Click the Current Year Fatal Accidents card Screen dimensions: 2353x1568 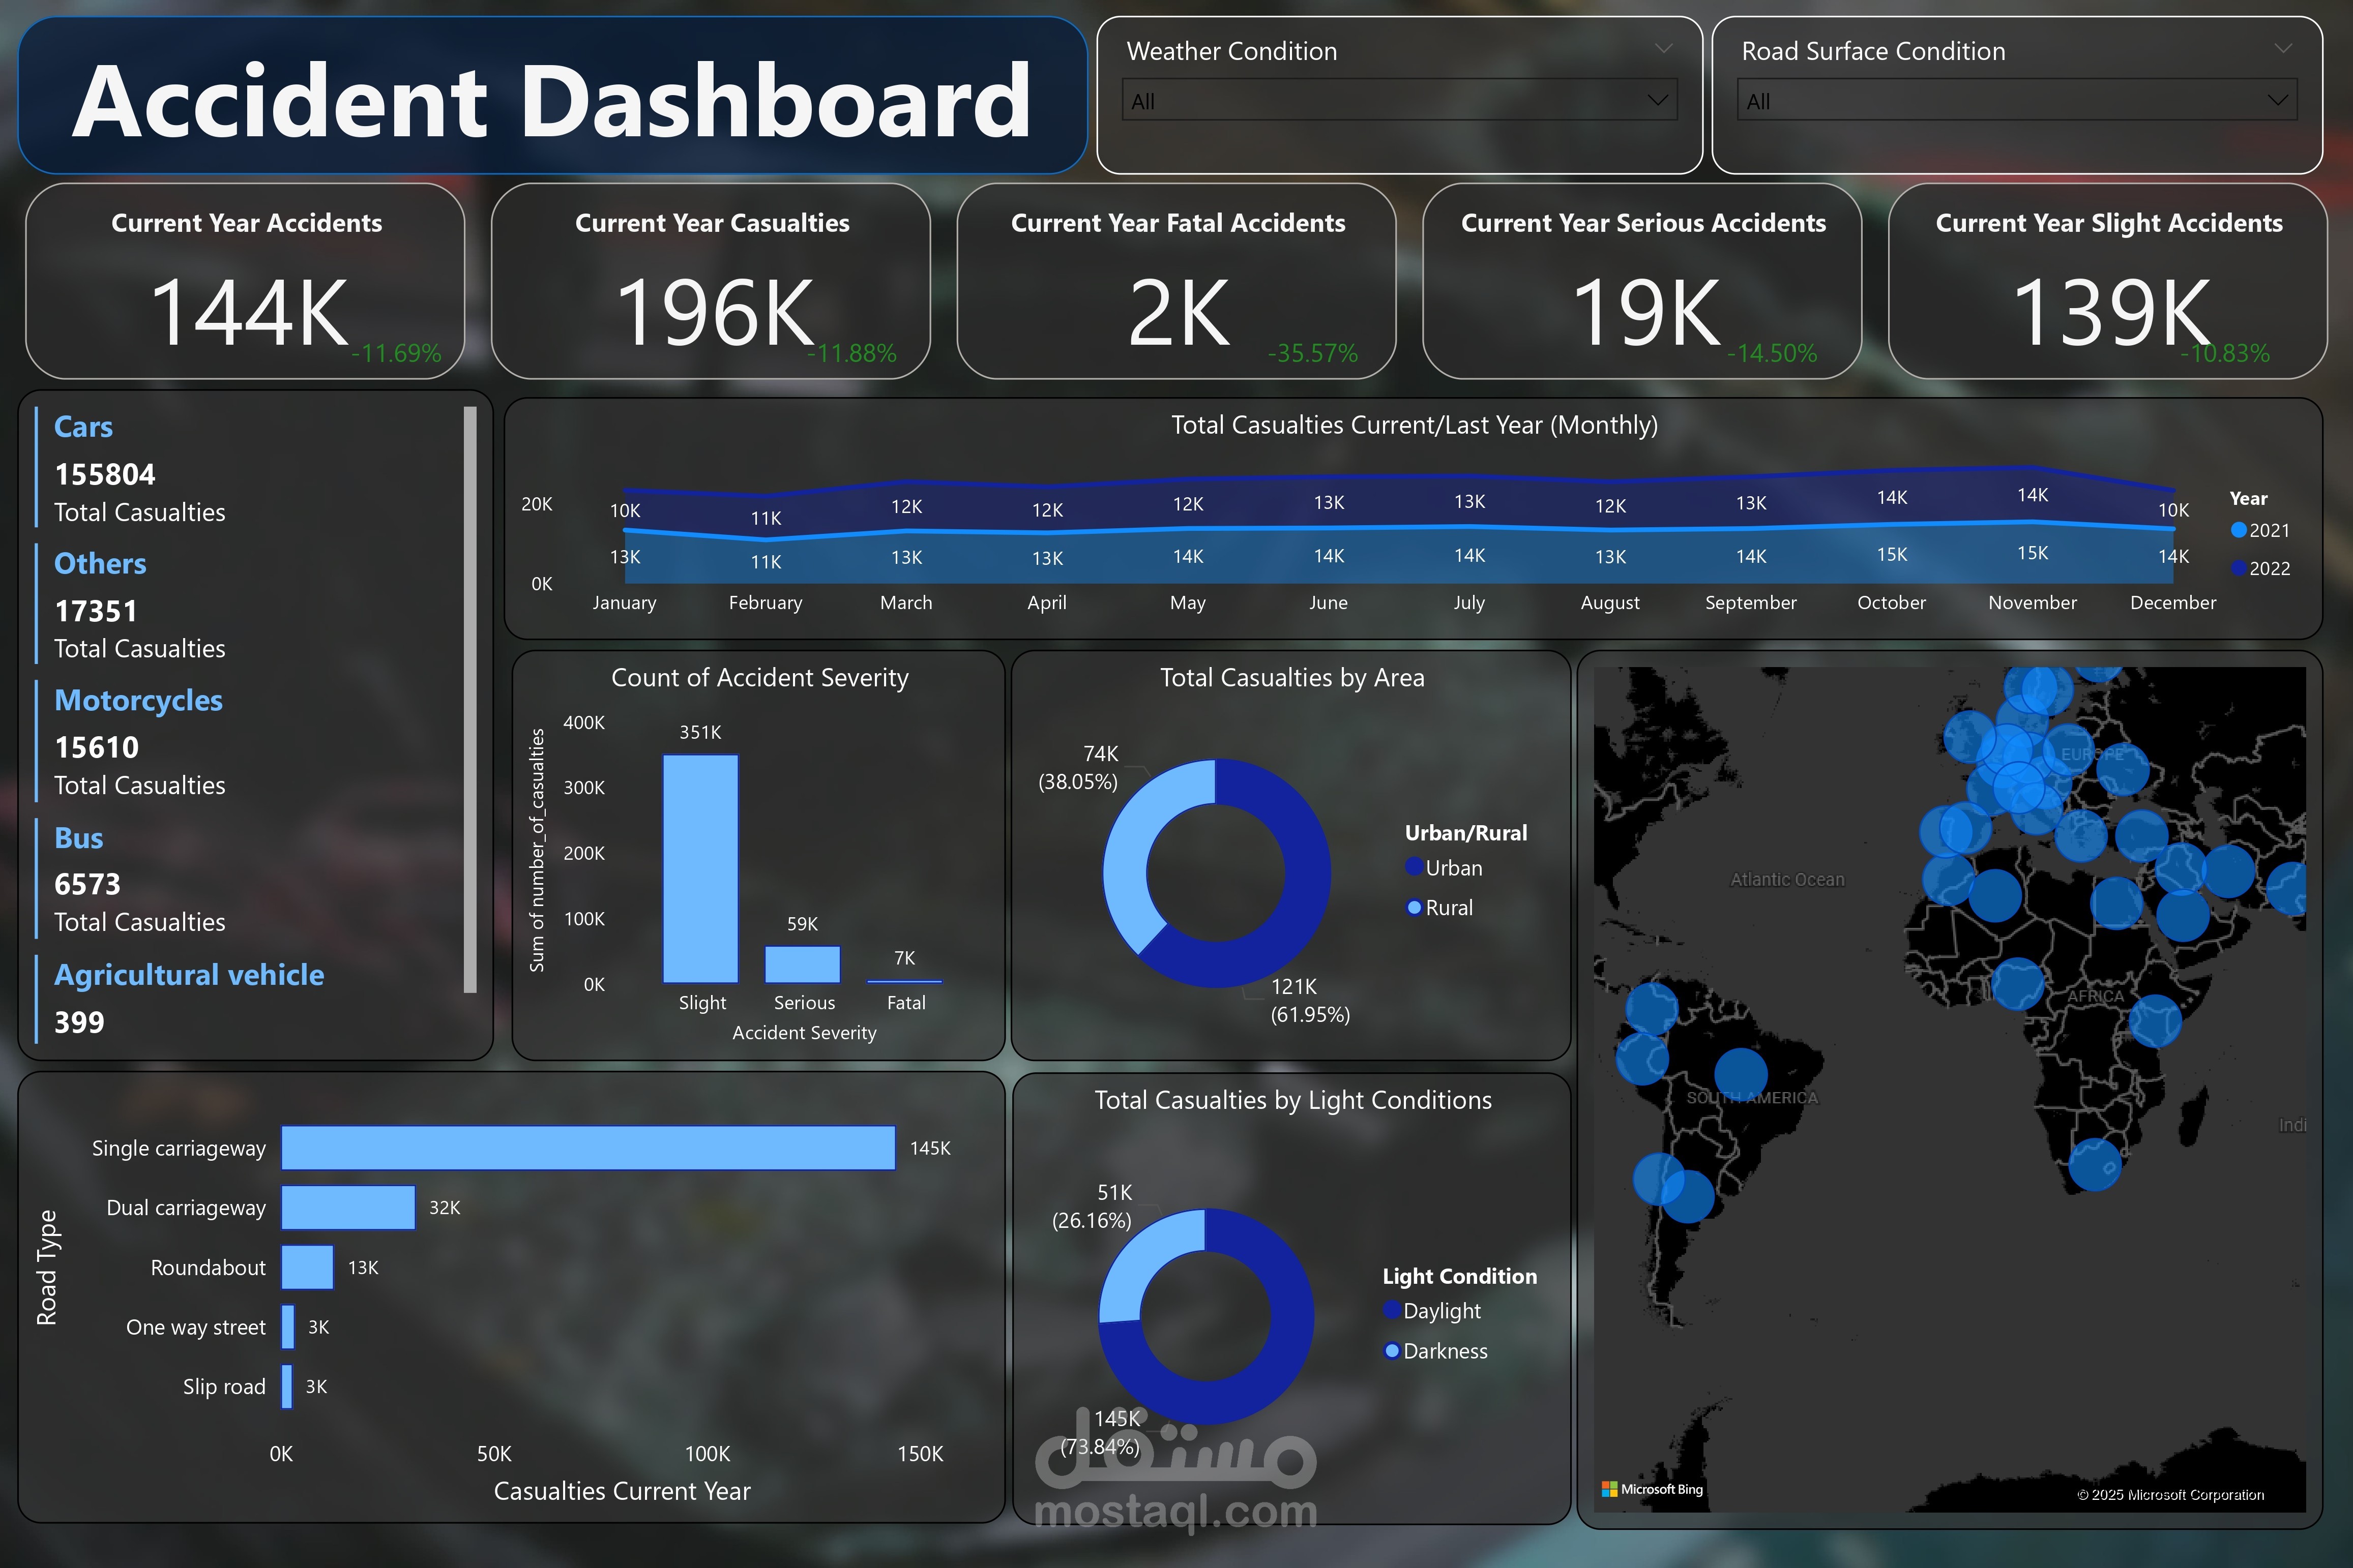click(x=1176, y=281)
